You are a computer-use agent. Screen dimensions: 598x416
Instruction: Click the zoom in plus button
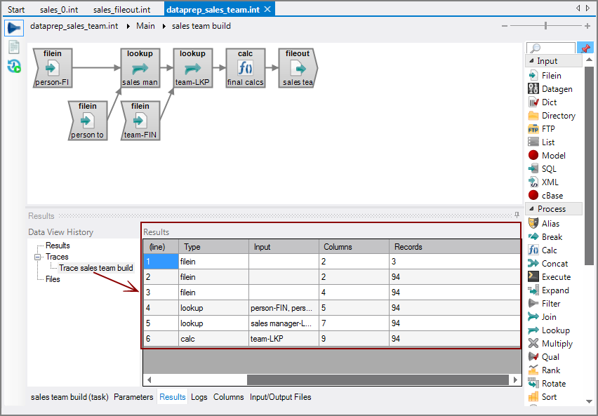point(587,26)
